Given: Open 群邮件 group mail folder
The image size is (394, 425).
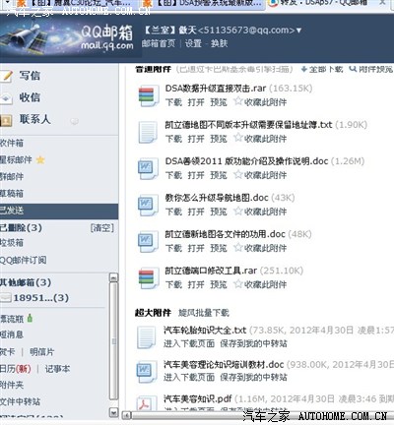Looking at the screenshot, I should point(12,177).
